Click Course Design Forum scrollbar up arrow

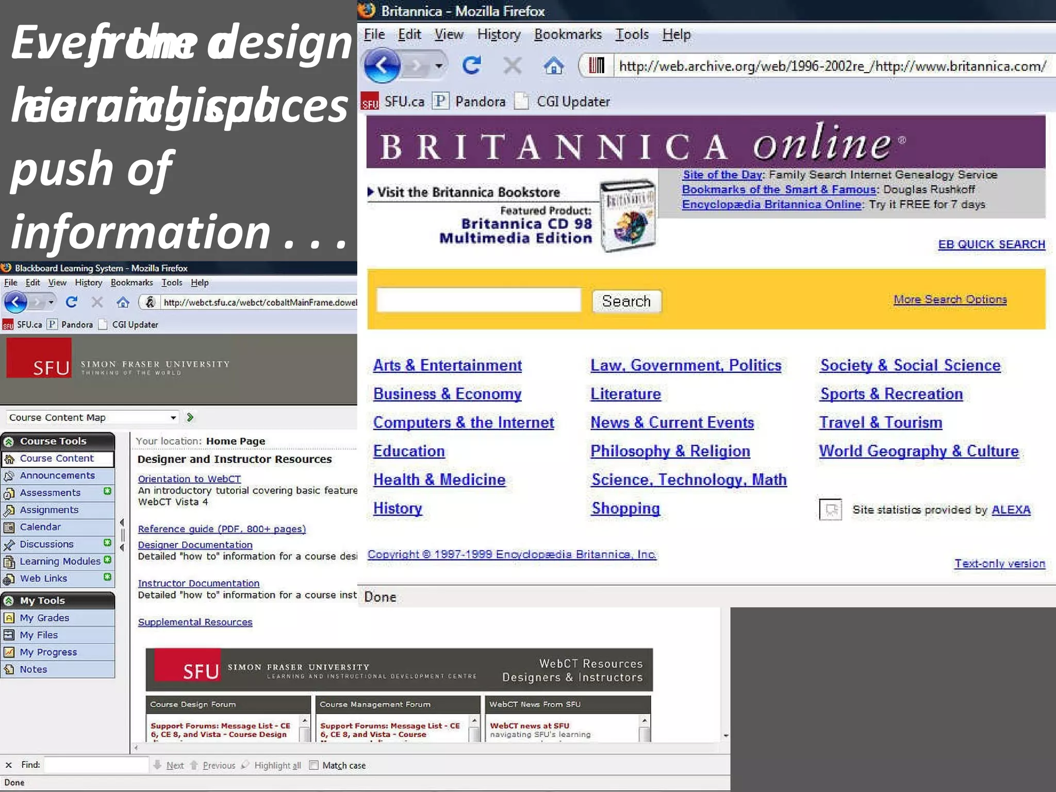point(305,720)
